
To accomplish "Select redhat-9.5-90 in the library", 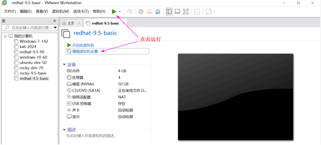I will (x=32, y=52).
